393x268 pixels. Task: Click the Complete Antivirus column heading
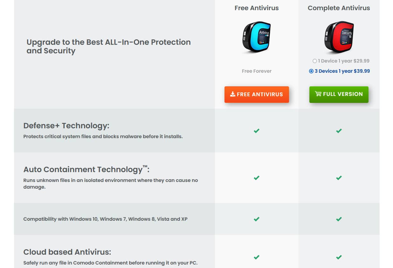[339, 8]
